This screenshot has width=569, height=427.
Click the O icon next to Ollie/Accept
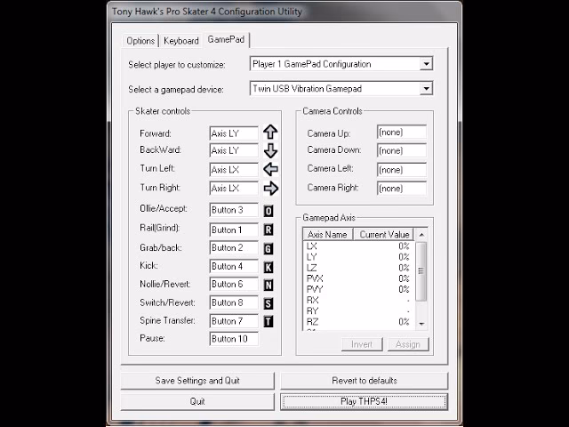tap(268, 211)
